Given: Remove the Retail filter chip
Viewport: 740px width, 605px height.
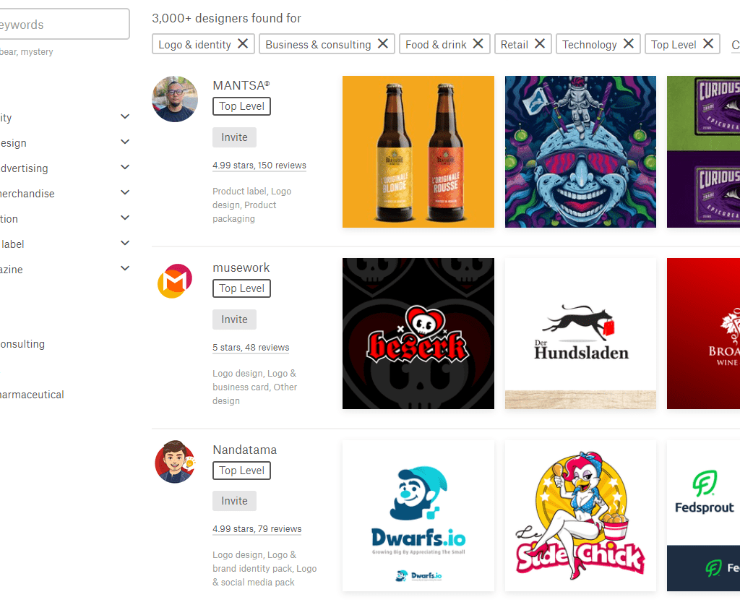Looking at the screenshot, I should tap(539, 44).
